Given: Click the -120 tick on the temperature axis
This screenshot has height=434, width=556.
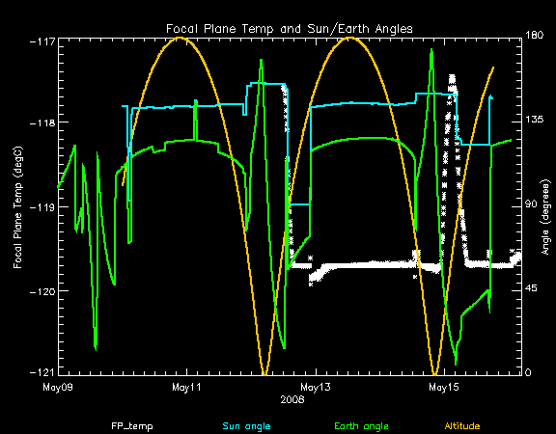Looking at the screenshot, I should (42, 291).
